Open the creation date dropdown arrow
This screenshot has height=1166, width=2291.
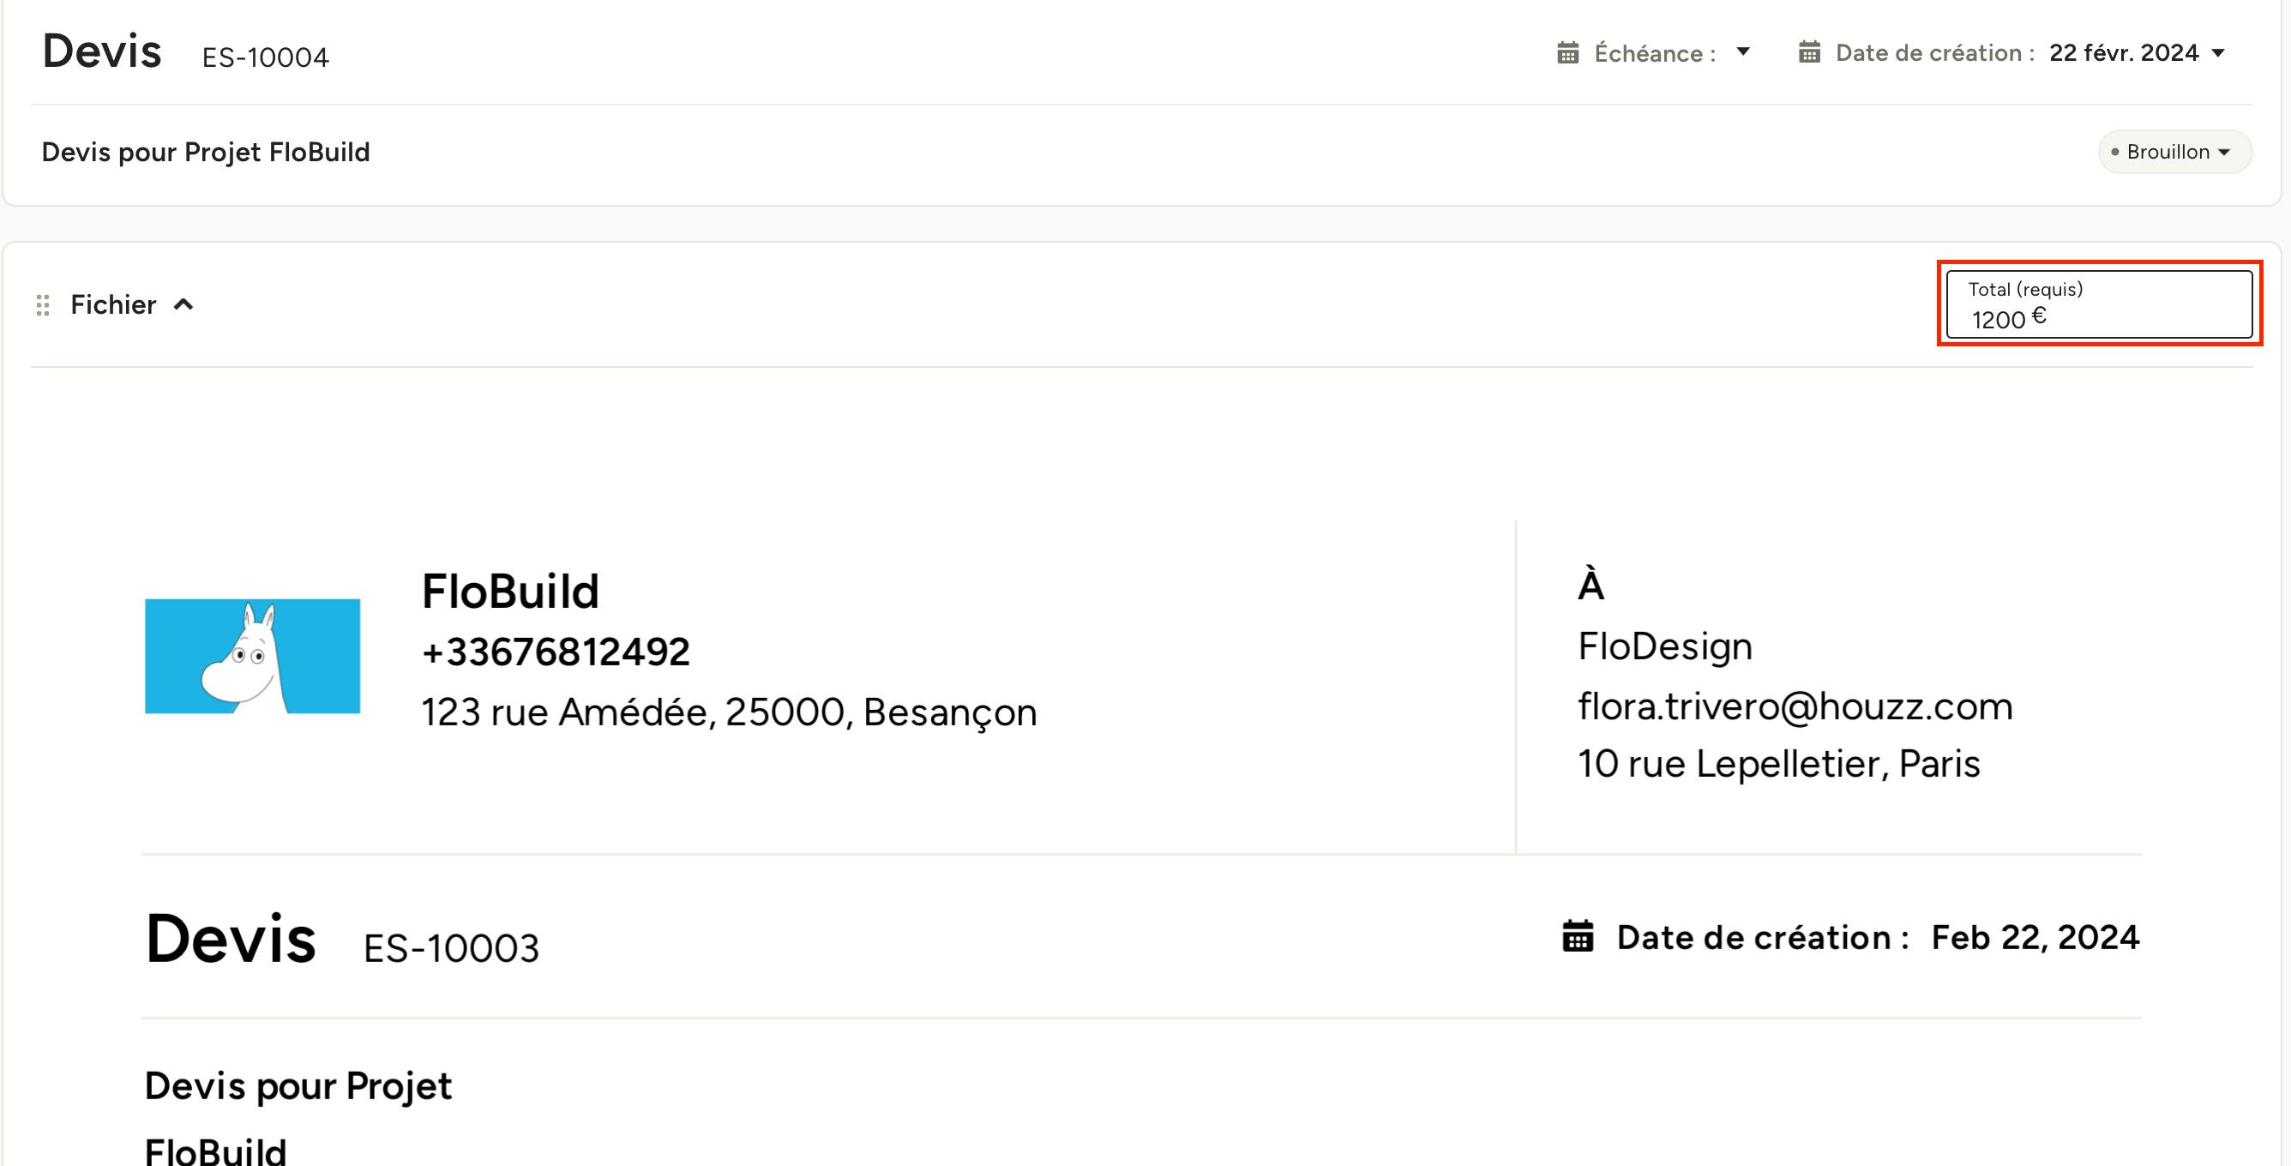pyautogui.click(x=2218, y=53)
